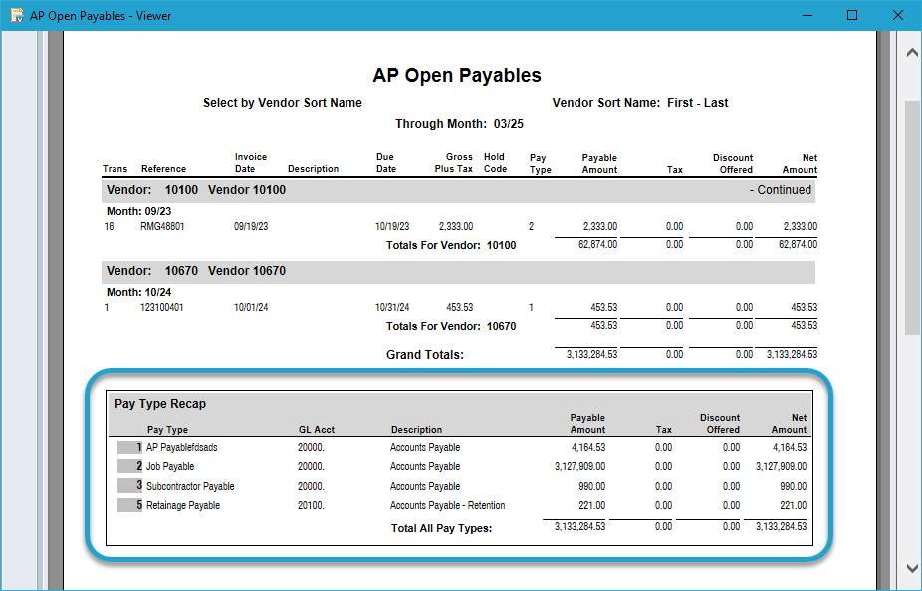Click 'Month: 10/24' label
The width and height of the screenshot is (922, 591).
[x=138, y=292]
